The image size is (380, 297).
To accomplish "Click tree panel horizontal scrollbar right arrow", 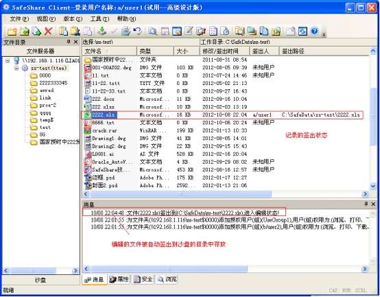I will click(x=75, y=271).
